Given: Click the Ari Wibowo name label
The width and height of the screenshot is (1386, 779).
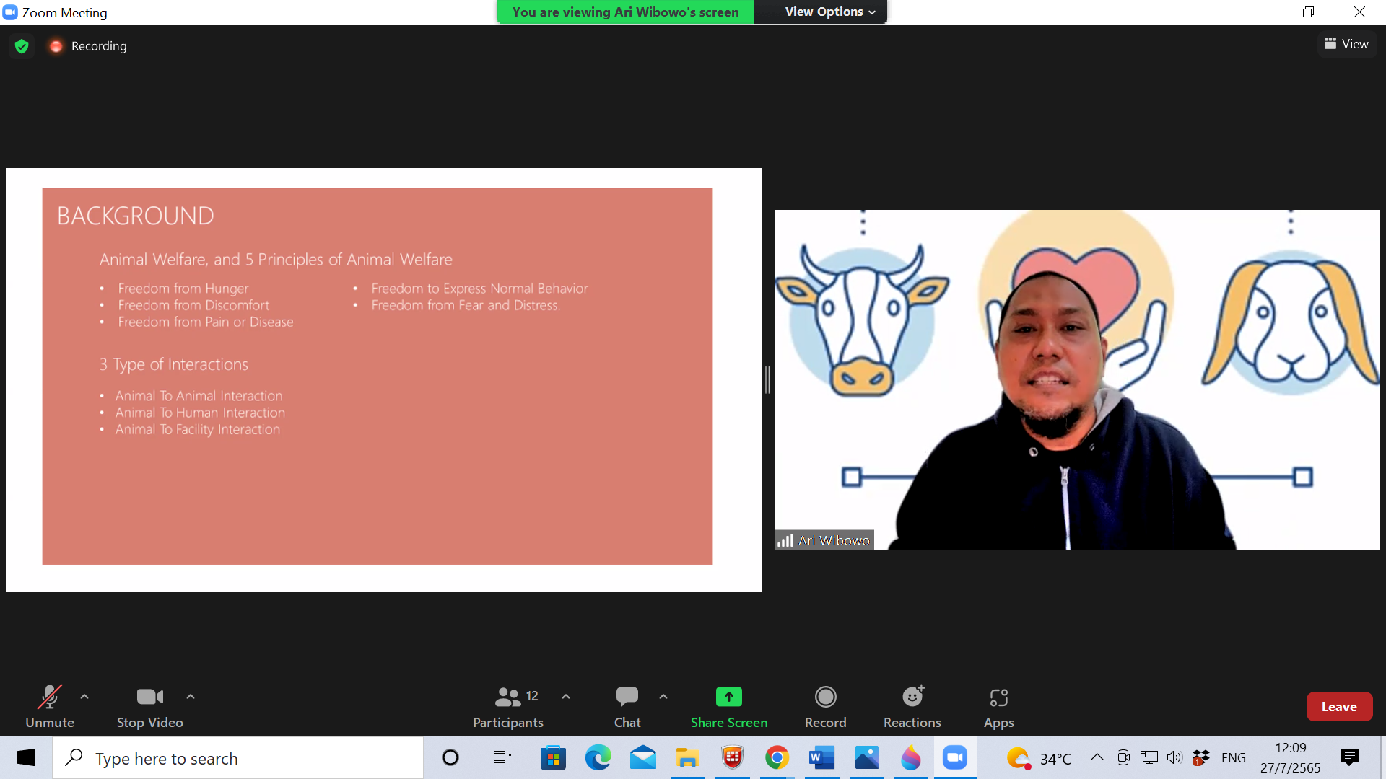Looking at the screenshot, I should click(x=833, y=540).
